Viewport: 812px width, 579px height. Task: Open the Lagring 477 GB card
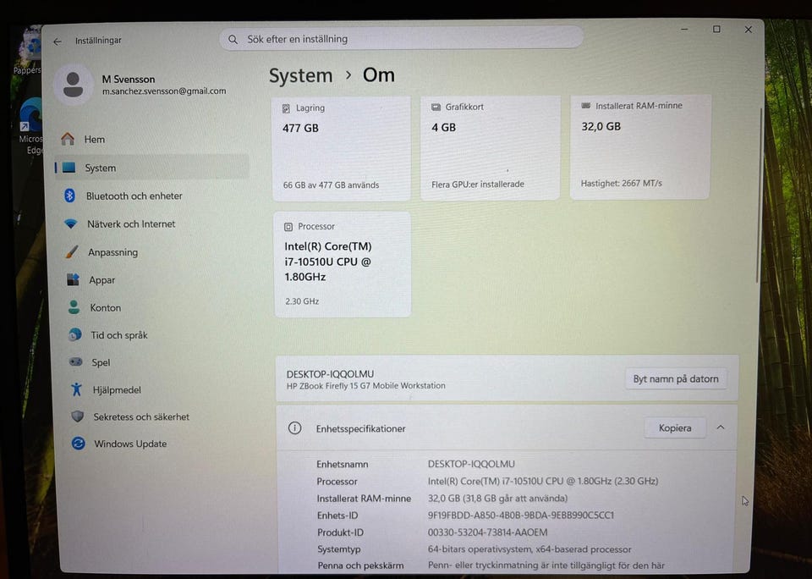pos(341,149)
